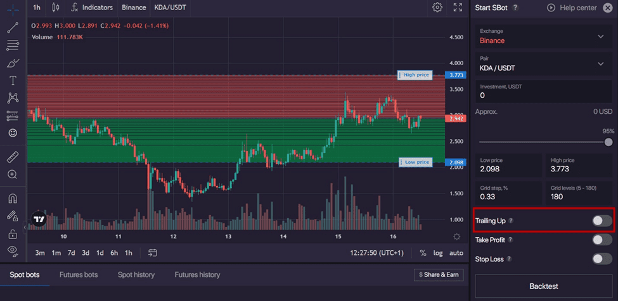This screenshot has width=618, height=301.
Task: Select 1m date range
Action: click(56, 253)
